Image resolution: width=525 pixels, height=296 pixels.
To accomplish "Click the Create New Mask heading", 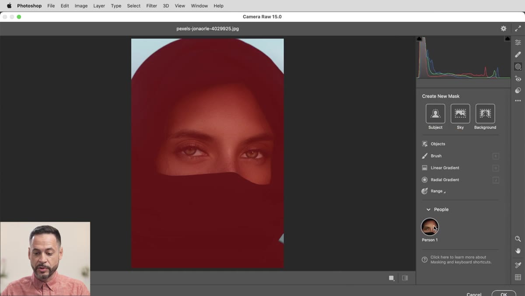I will [x=441, y=96].
